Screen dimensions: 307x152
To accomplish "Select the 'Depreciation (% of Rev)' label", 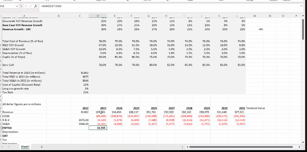I will click(x=17, y=53).
